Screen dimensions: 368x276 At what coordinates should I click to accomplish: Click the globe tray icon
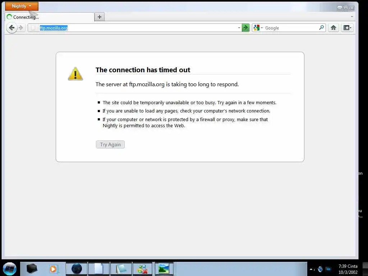(320, 269)
